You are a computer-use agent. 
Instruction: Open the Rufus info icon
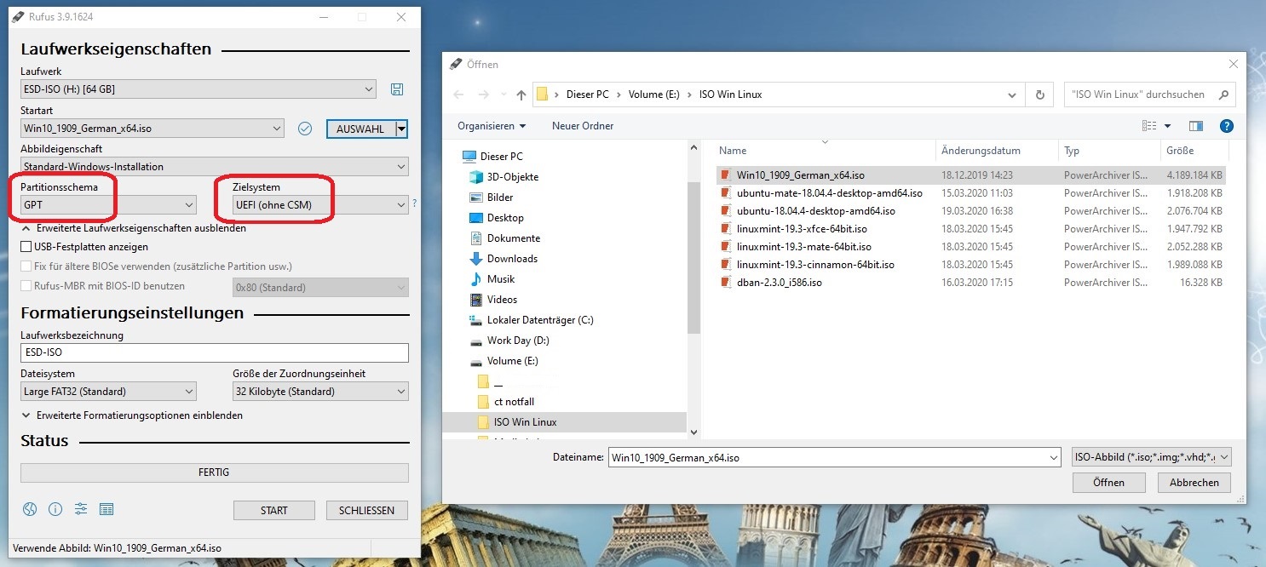click(x=55, y=509)
